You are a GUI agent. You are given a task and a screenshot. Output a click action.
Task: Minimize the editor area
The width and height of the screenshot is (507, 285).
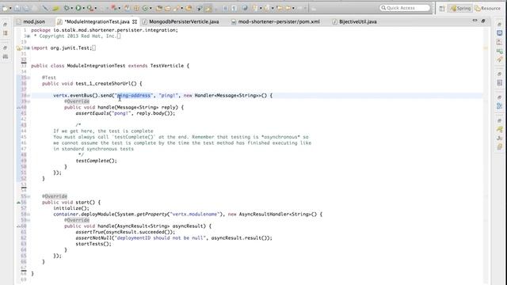pyautogui.click(x=475, y=21)
